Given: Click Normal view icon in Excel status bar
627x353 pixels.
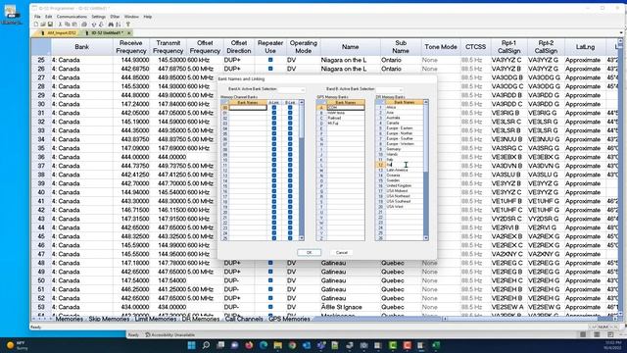Looking at the screenshot, I should (583, 334).
